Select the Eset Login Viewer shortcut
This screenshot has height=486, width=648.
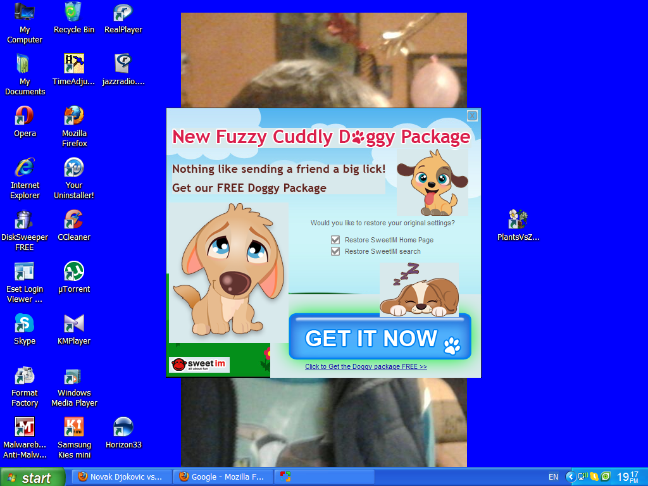pyautogui.click(x=25, y=282)
